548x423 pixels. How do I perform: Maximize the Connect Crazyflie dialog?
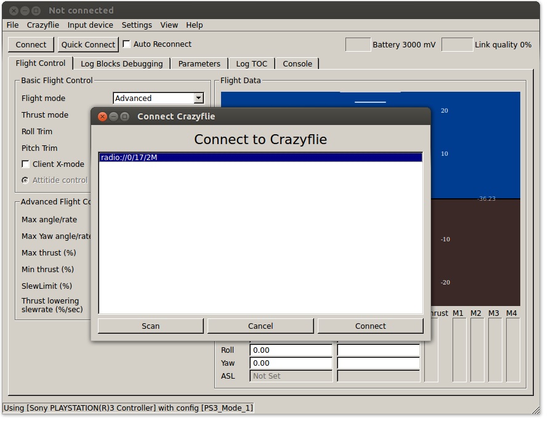[x=125, y=116]
